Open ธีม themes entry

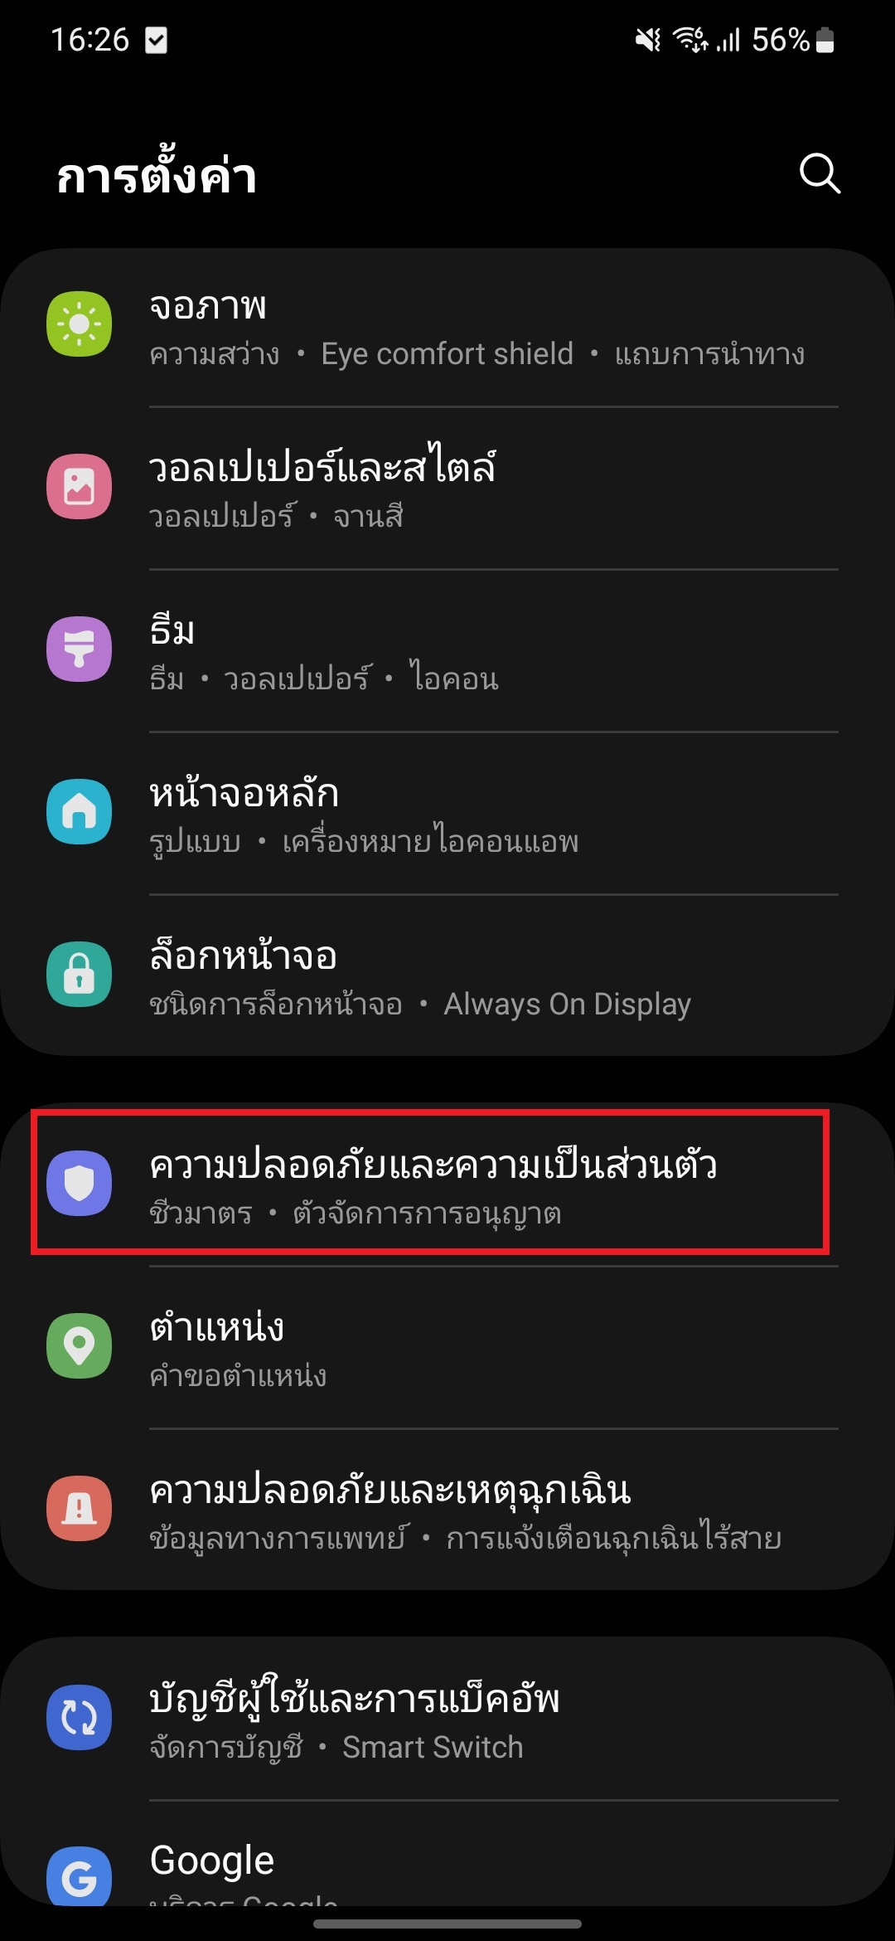click(447, 650)
